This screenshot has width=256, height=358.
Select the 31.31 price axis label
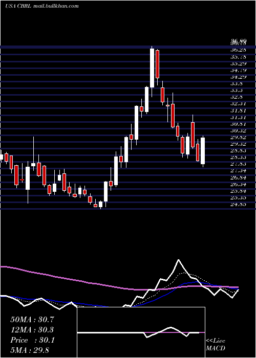pyautogui.click(x=239, y=117)
